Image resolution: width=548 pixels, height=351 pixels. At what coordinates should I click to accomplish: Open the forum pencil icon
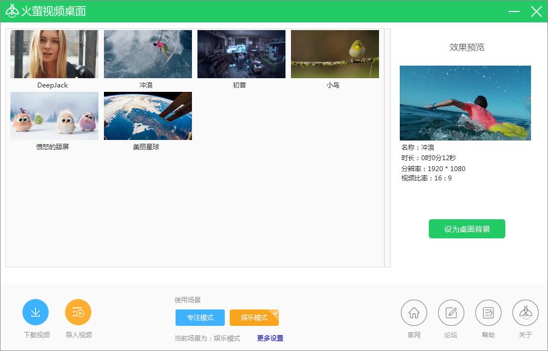tap(451, 313)
